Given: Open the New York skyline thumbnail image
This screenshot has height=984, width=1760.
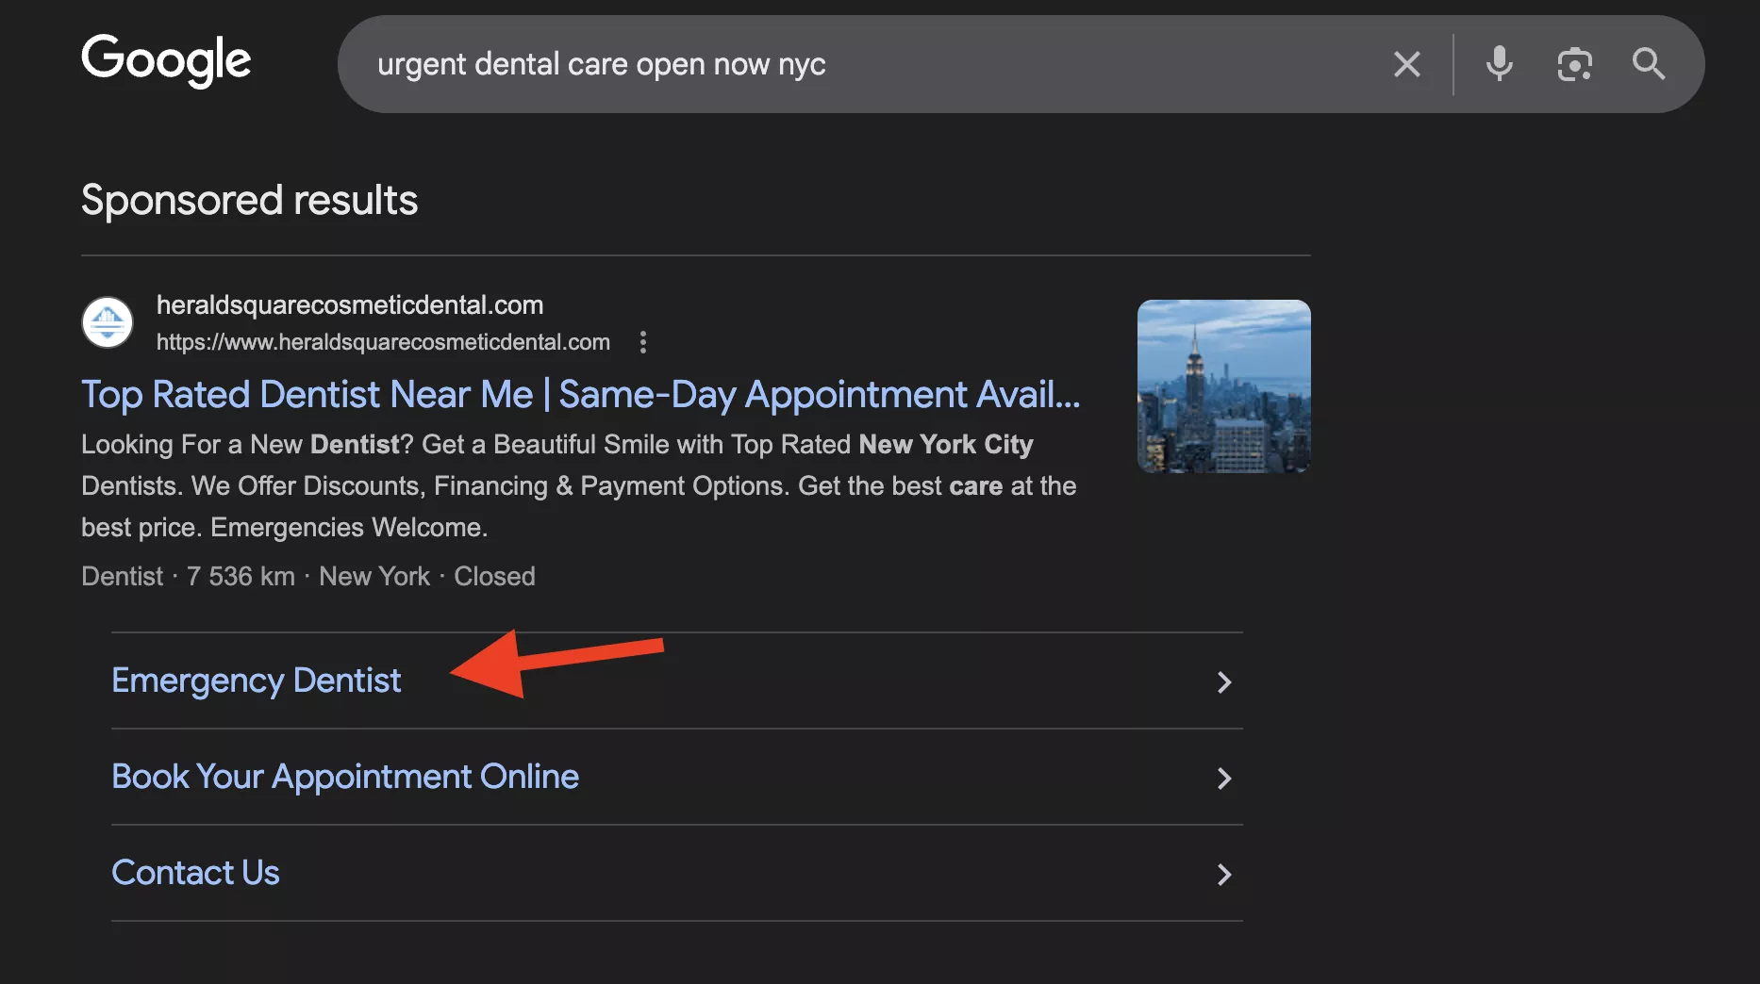Looking at the screenshot, I should [1223, 386].
